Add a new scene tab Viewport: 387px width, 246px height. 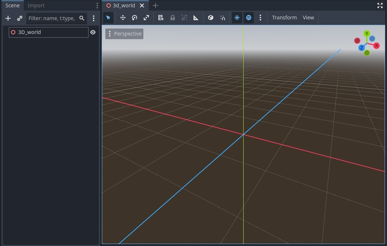point(155,6)
